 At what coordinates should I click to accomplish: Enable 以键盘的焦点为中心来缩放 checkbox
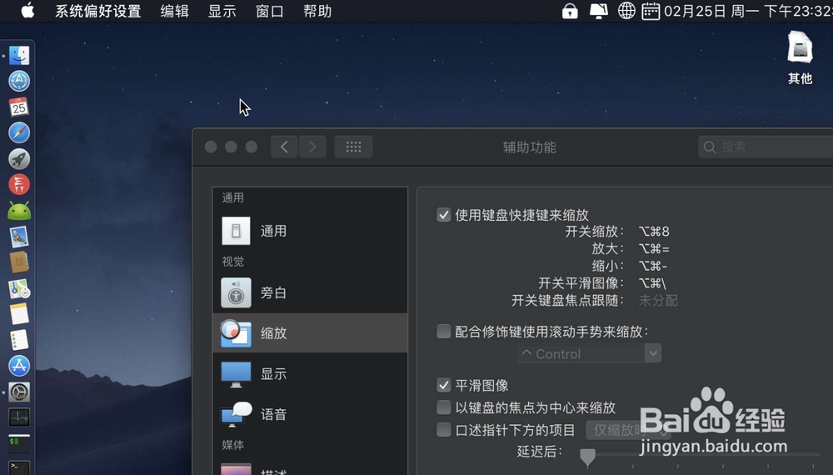point(444,407)
